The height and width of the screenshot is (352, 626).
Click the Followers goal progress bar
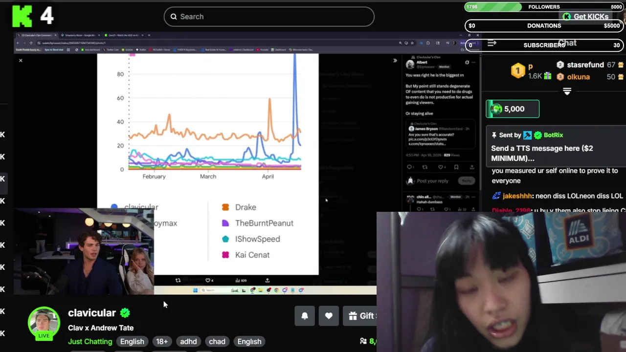[x=544, y=7]
